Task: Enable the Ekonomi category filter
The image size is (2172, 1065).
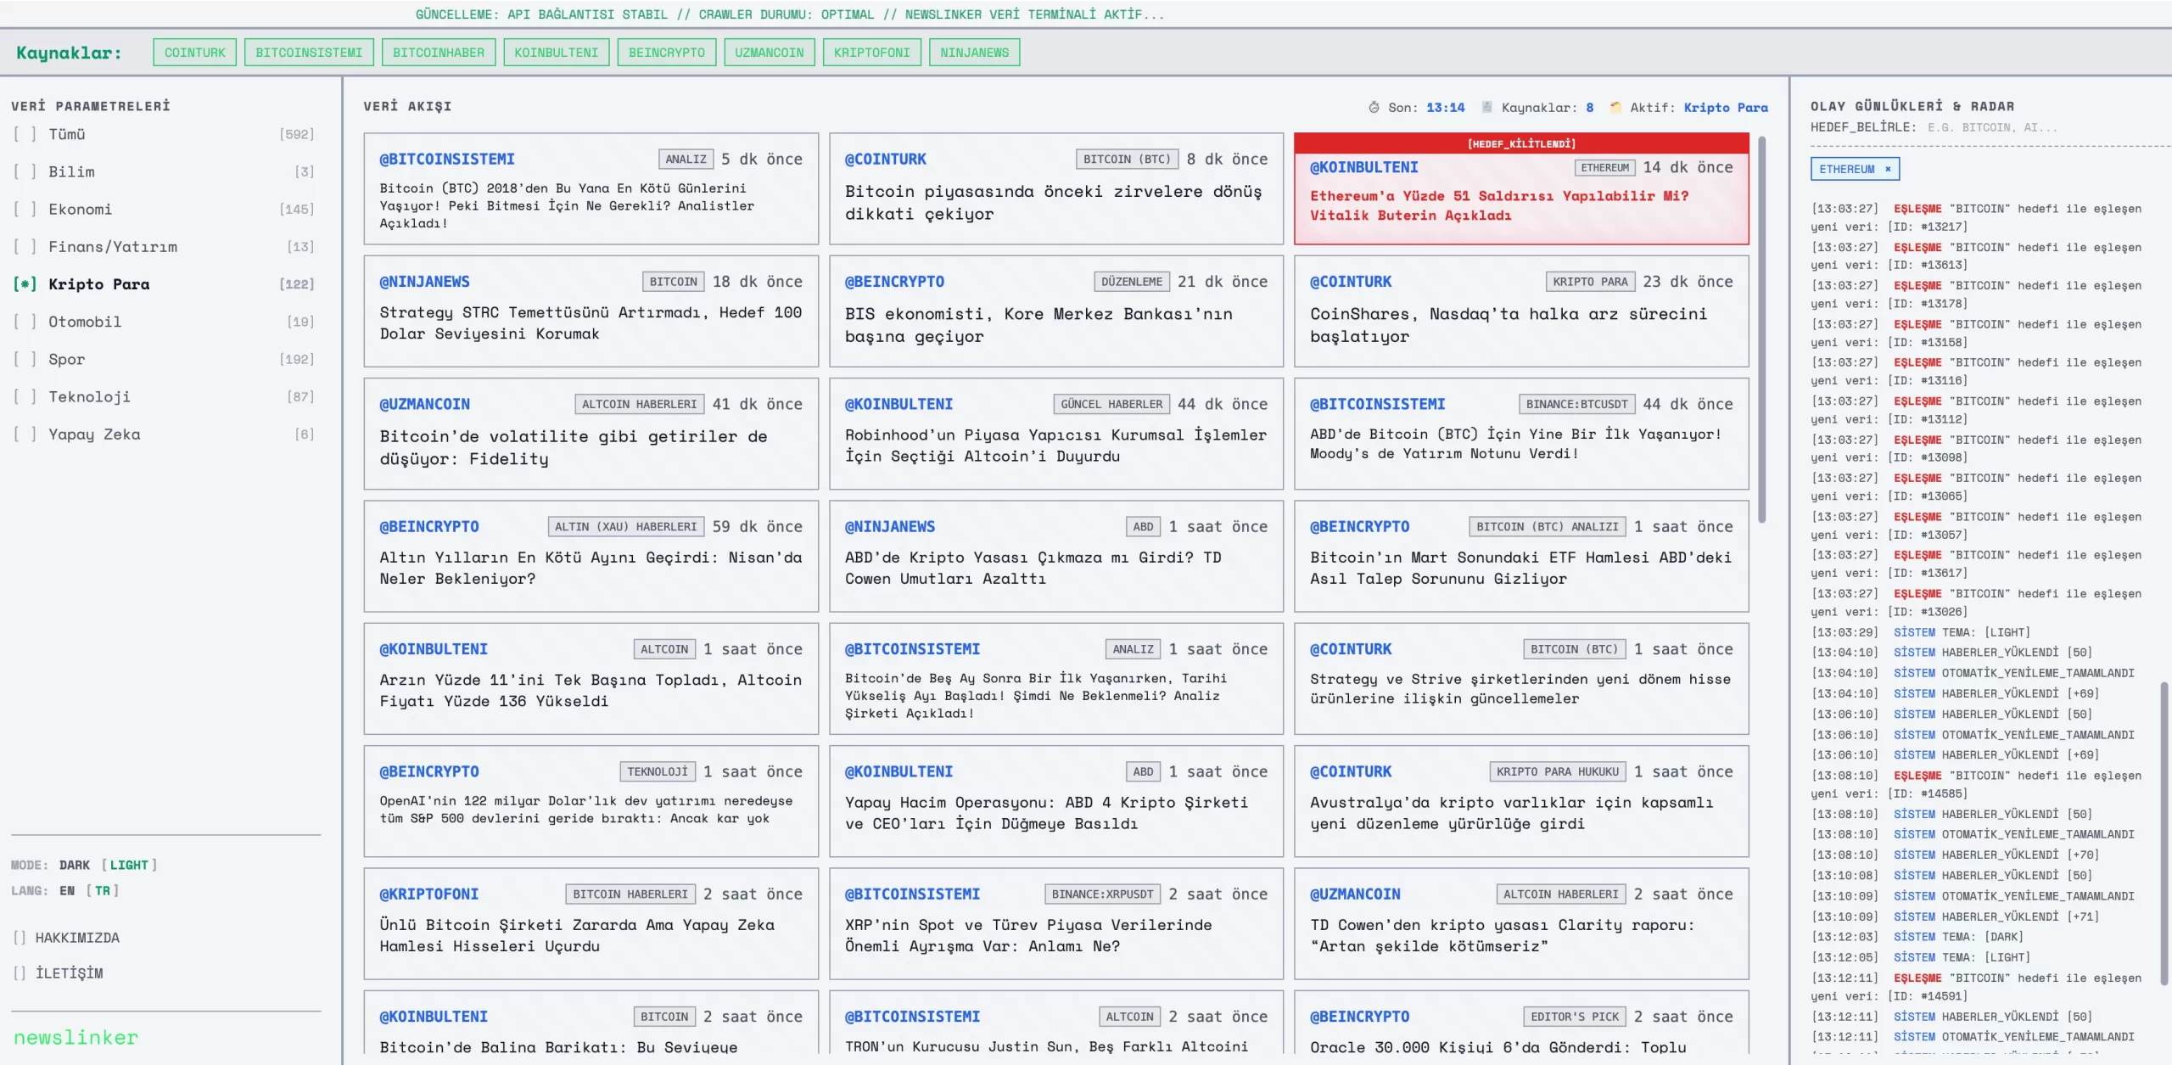Action: (25, 210)
